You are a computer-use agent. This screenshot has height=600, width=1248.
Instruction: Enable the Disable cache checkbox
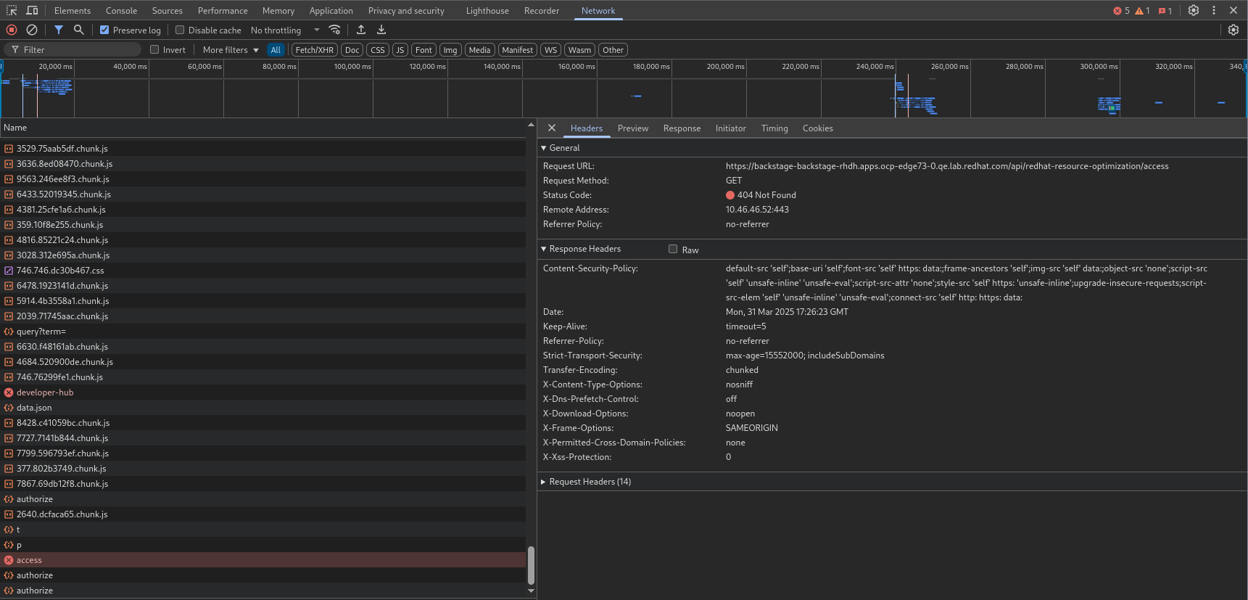click(180, 30)
